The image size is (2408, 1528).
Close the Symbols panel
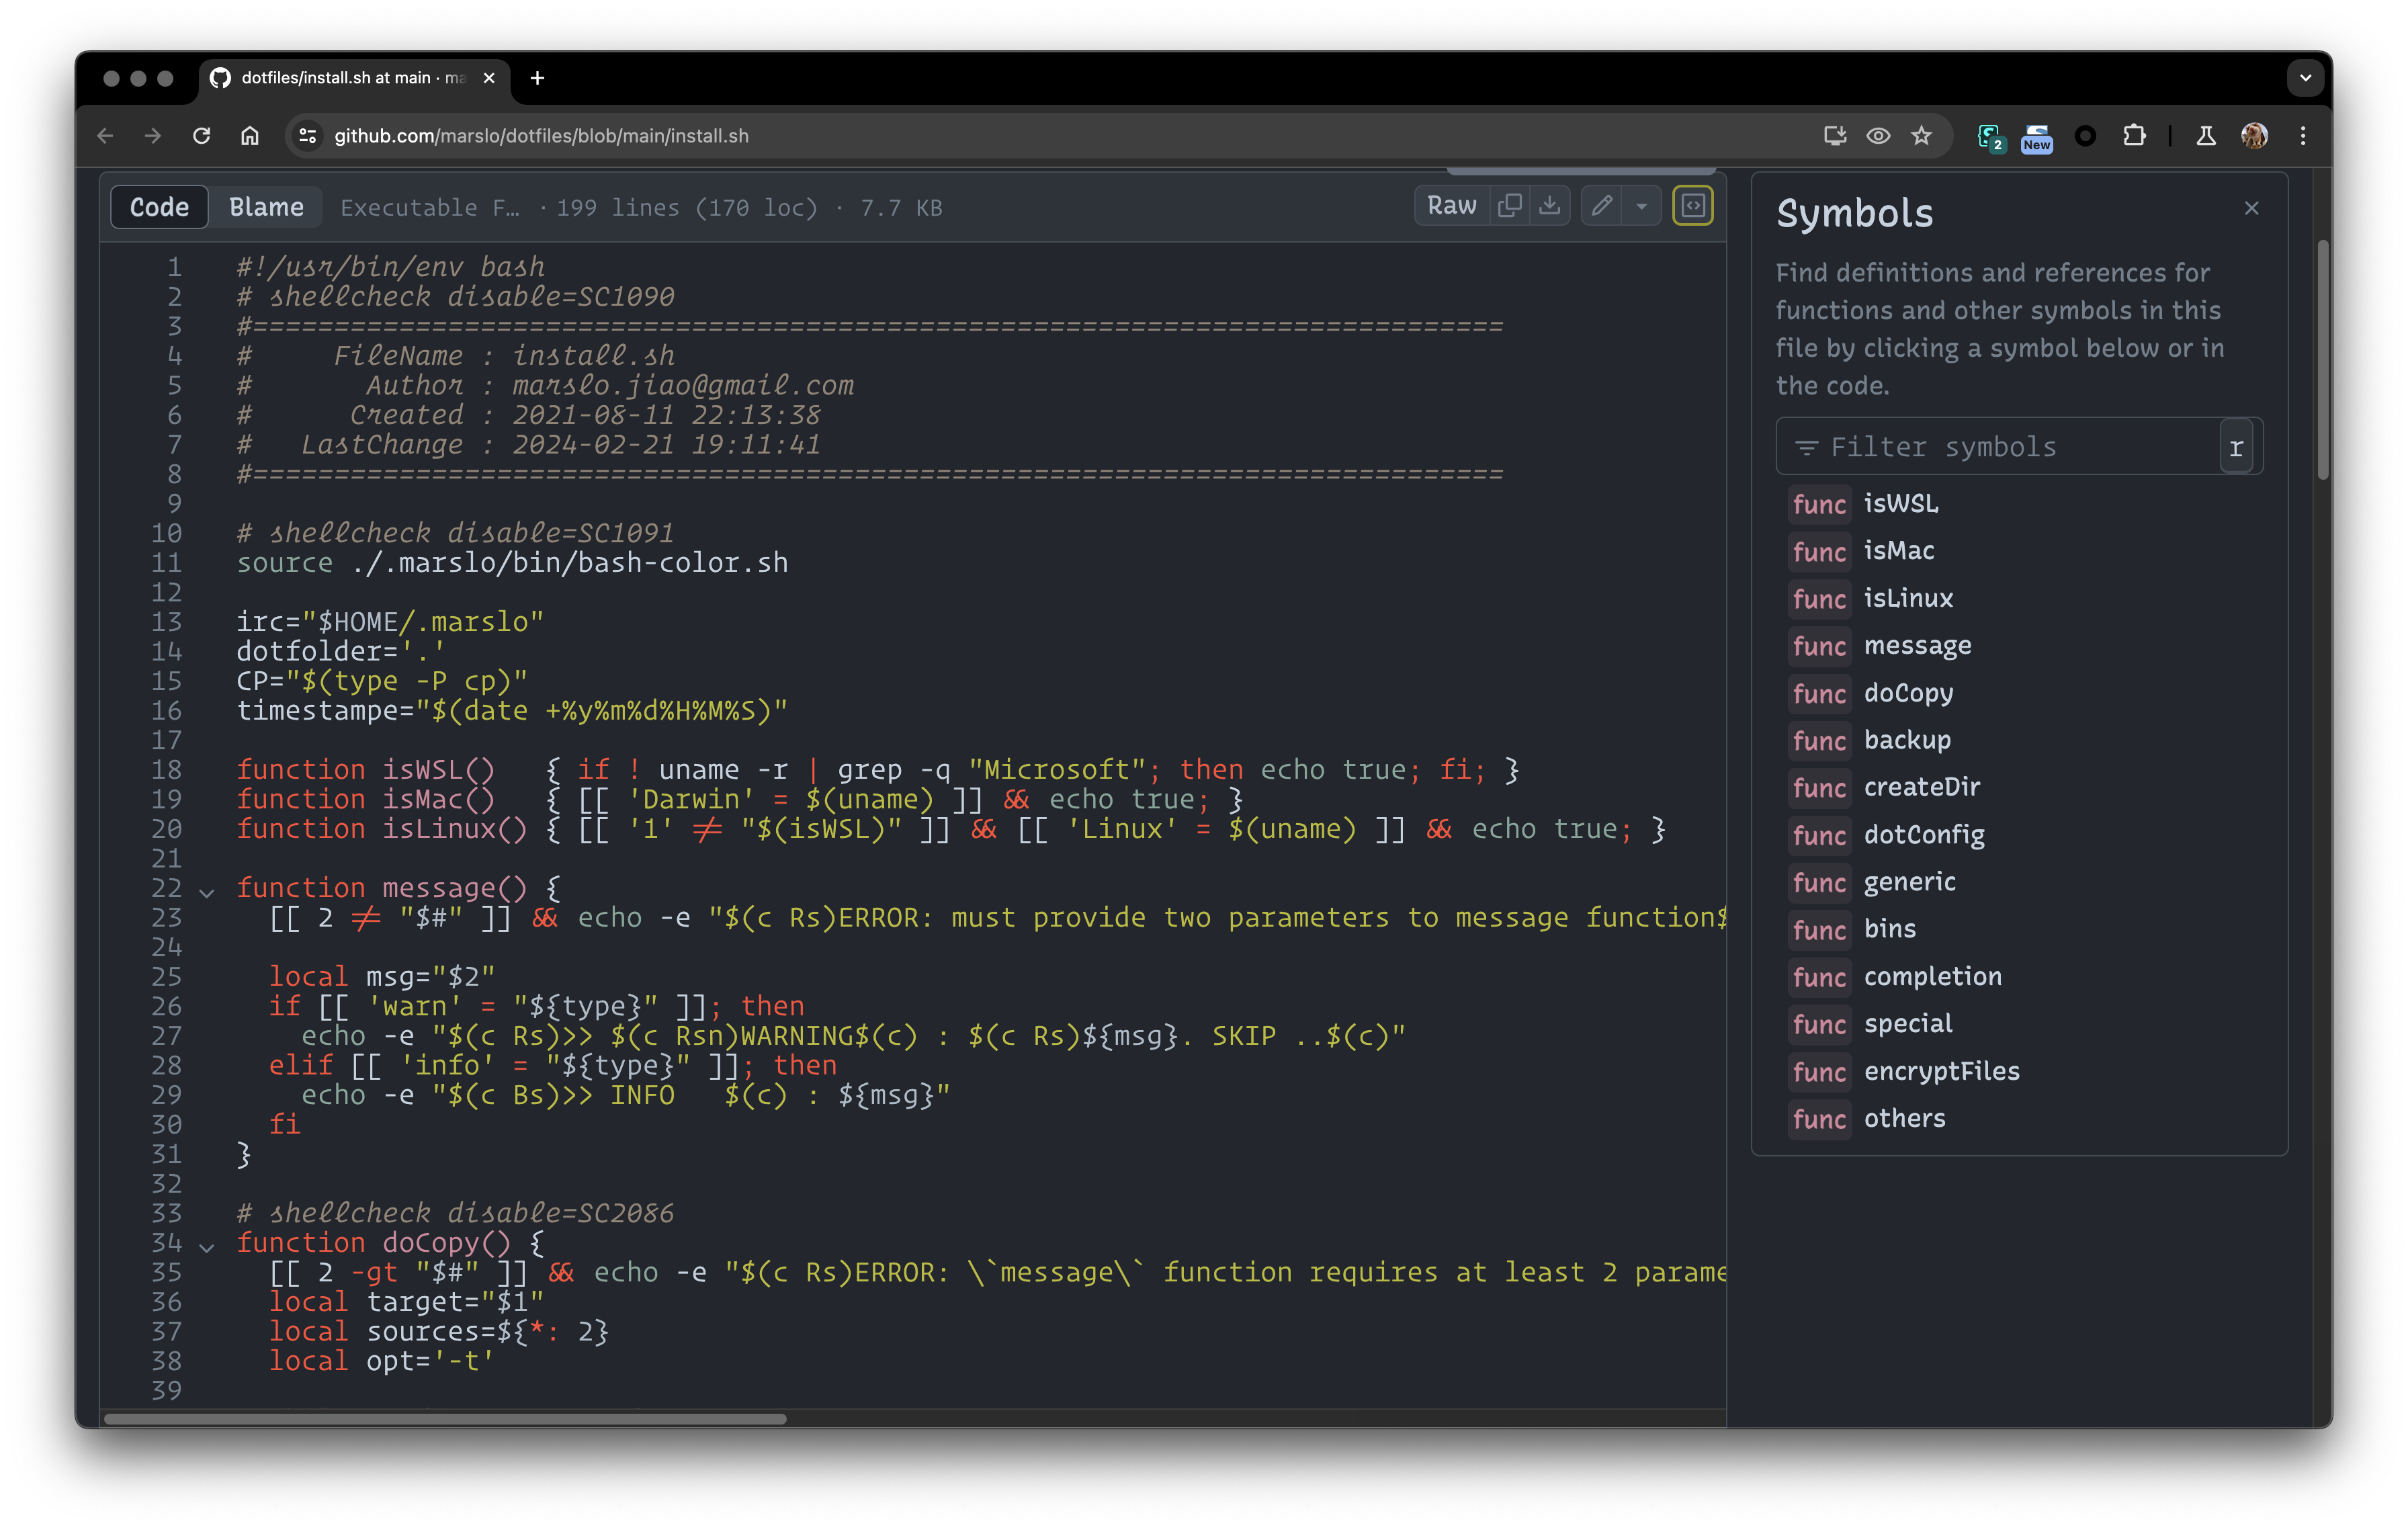pyautogui.click(x=2251, y=208)
